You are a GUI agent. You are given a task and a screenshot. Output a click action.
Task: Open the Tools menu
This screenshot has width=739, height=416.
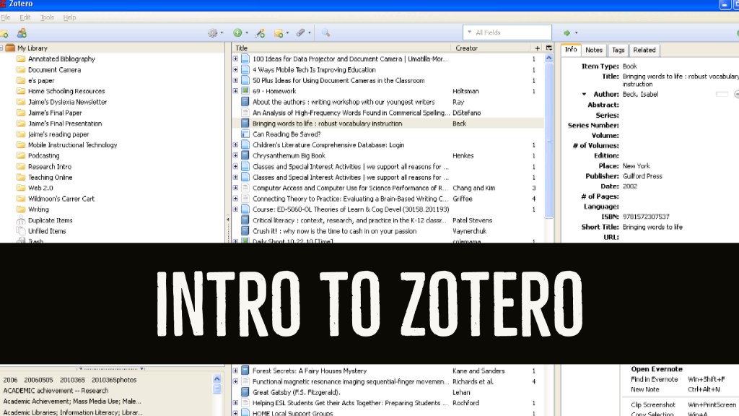pos(47,17)
